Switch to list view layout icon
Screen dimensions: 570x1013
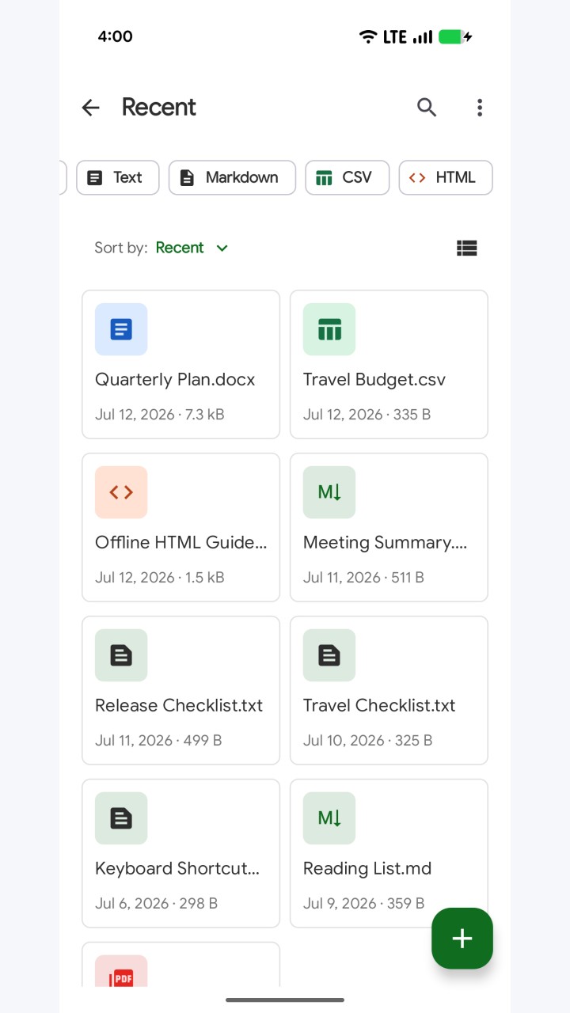click(467, 249)
